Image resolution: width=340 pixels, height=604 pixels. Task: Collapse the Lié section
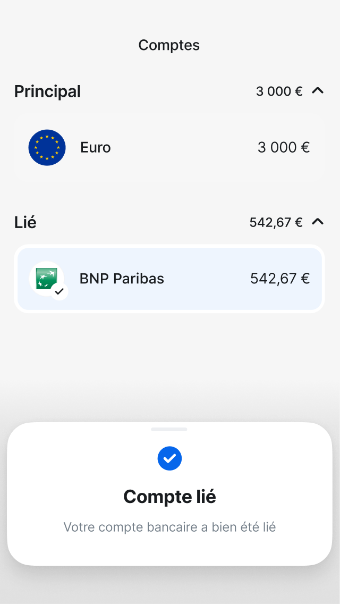[318, 222]
